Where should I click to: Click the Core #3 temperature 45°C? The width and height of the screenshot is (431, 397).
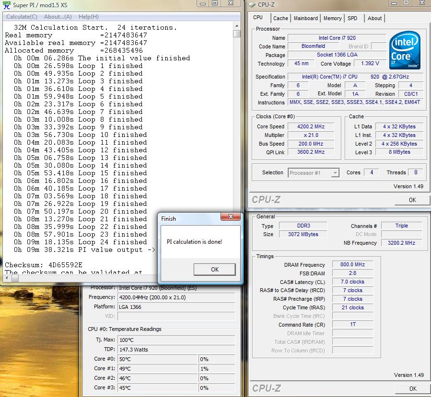[158, 388]
